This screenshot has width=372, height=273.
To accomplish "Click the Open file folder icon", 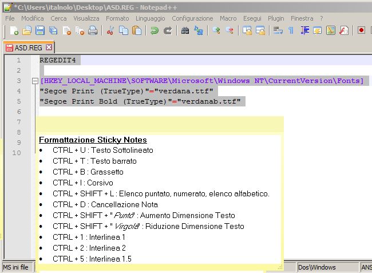I will [x=27, y=30].
